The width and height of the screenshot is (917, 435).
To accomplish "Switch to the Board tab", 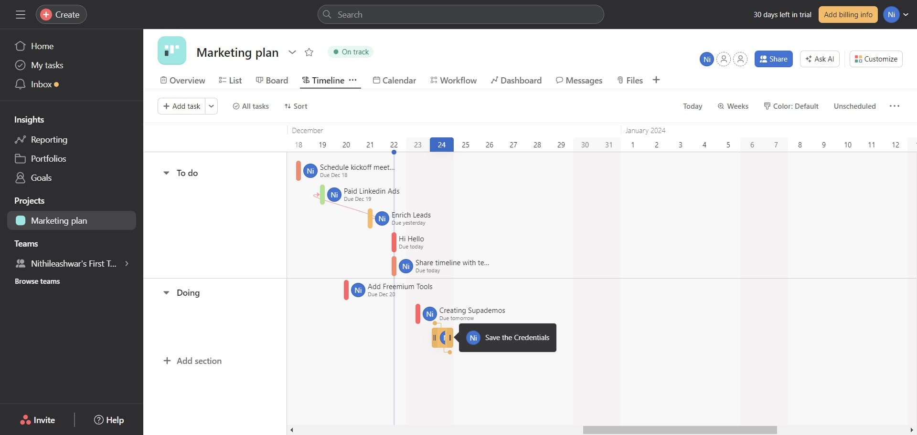I will click(x=272, y=80).
